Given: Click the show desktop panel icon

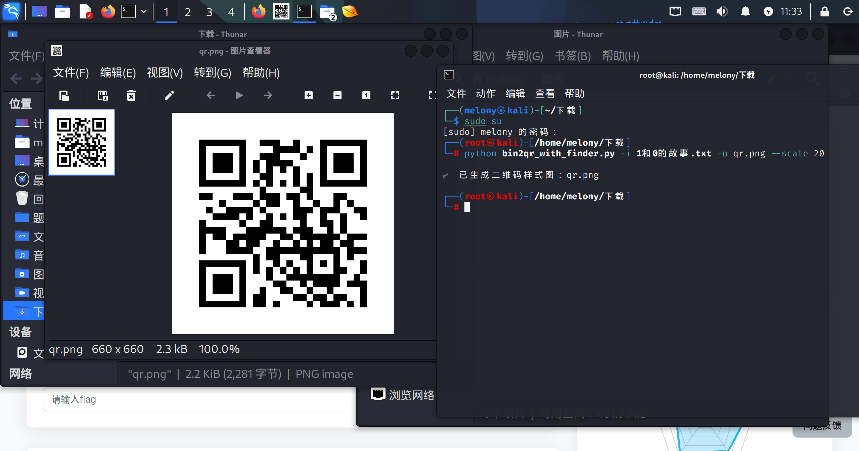Looking at the screenshot, I should click(x=40, y=12).
